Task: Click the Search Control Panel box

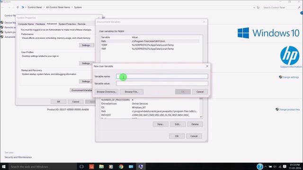Action: pos(280,8)
